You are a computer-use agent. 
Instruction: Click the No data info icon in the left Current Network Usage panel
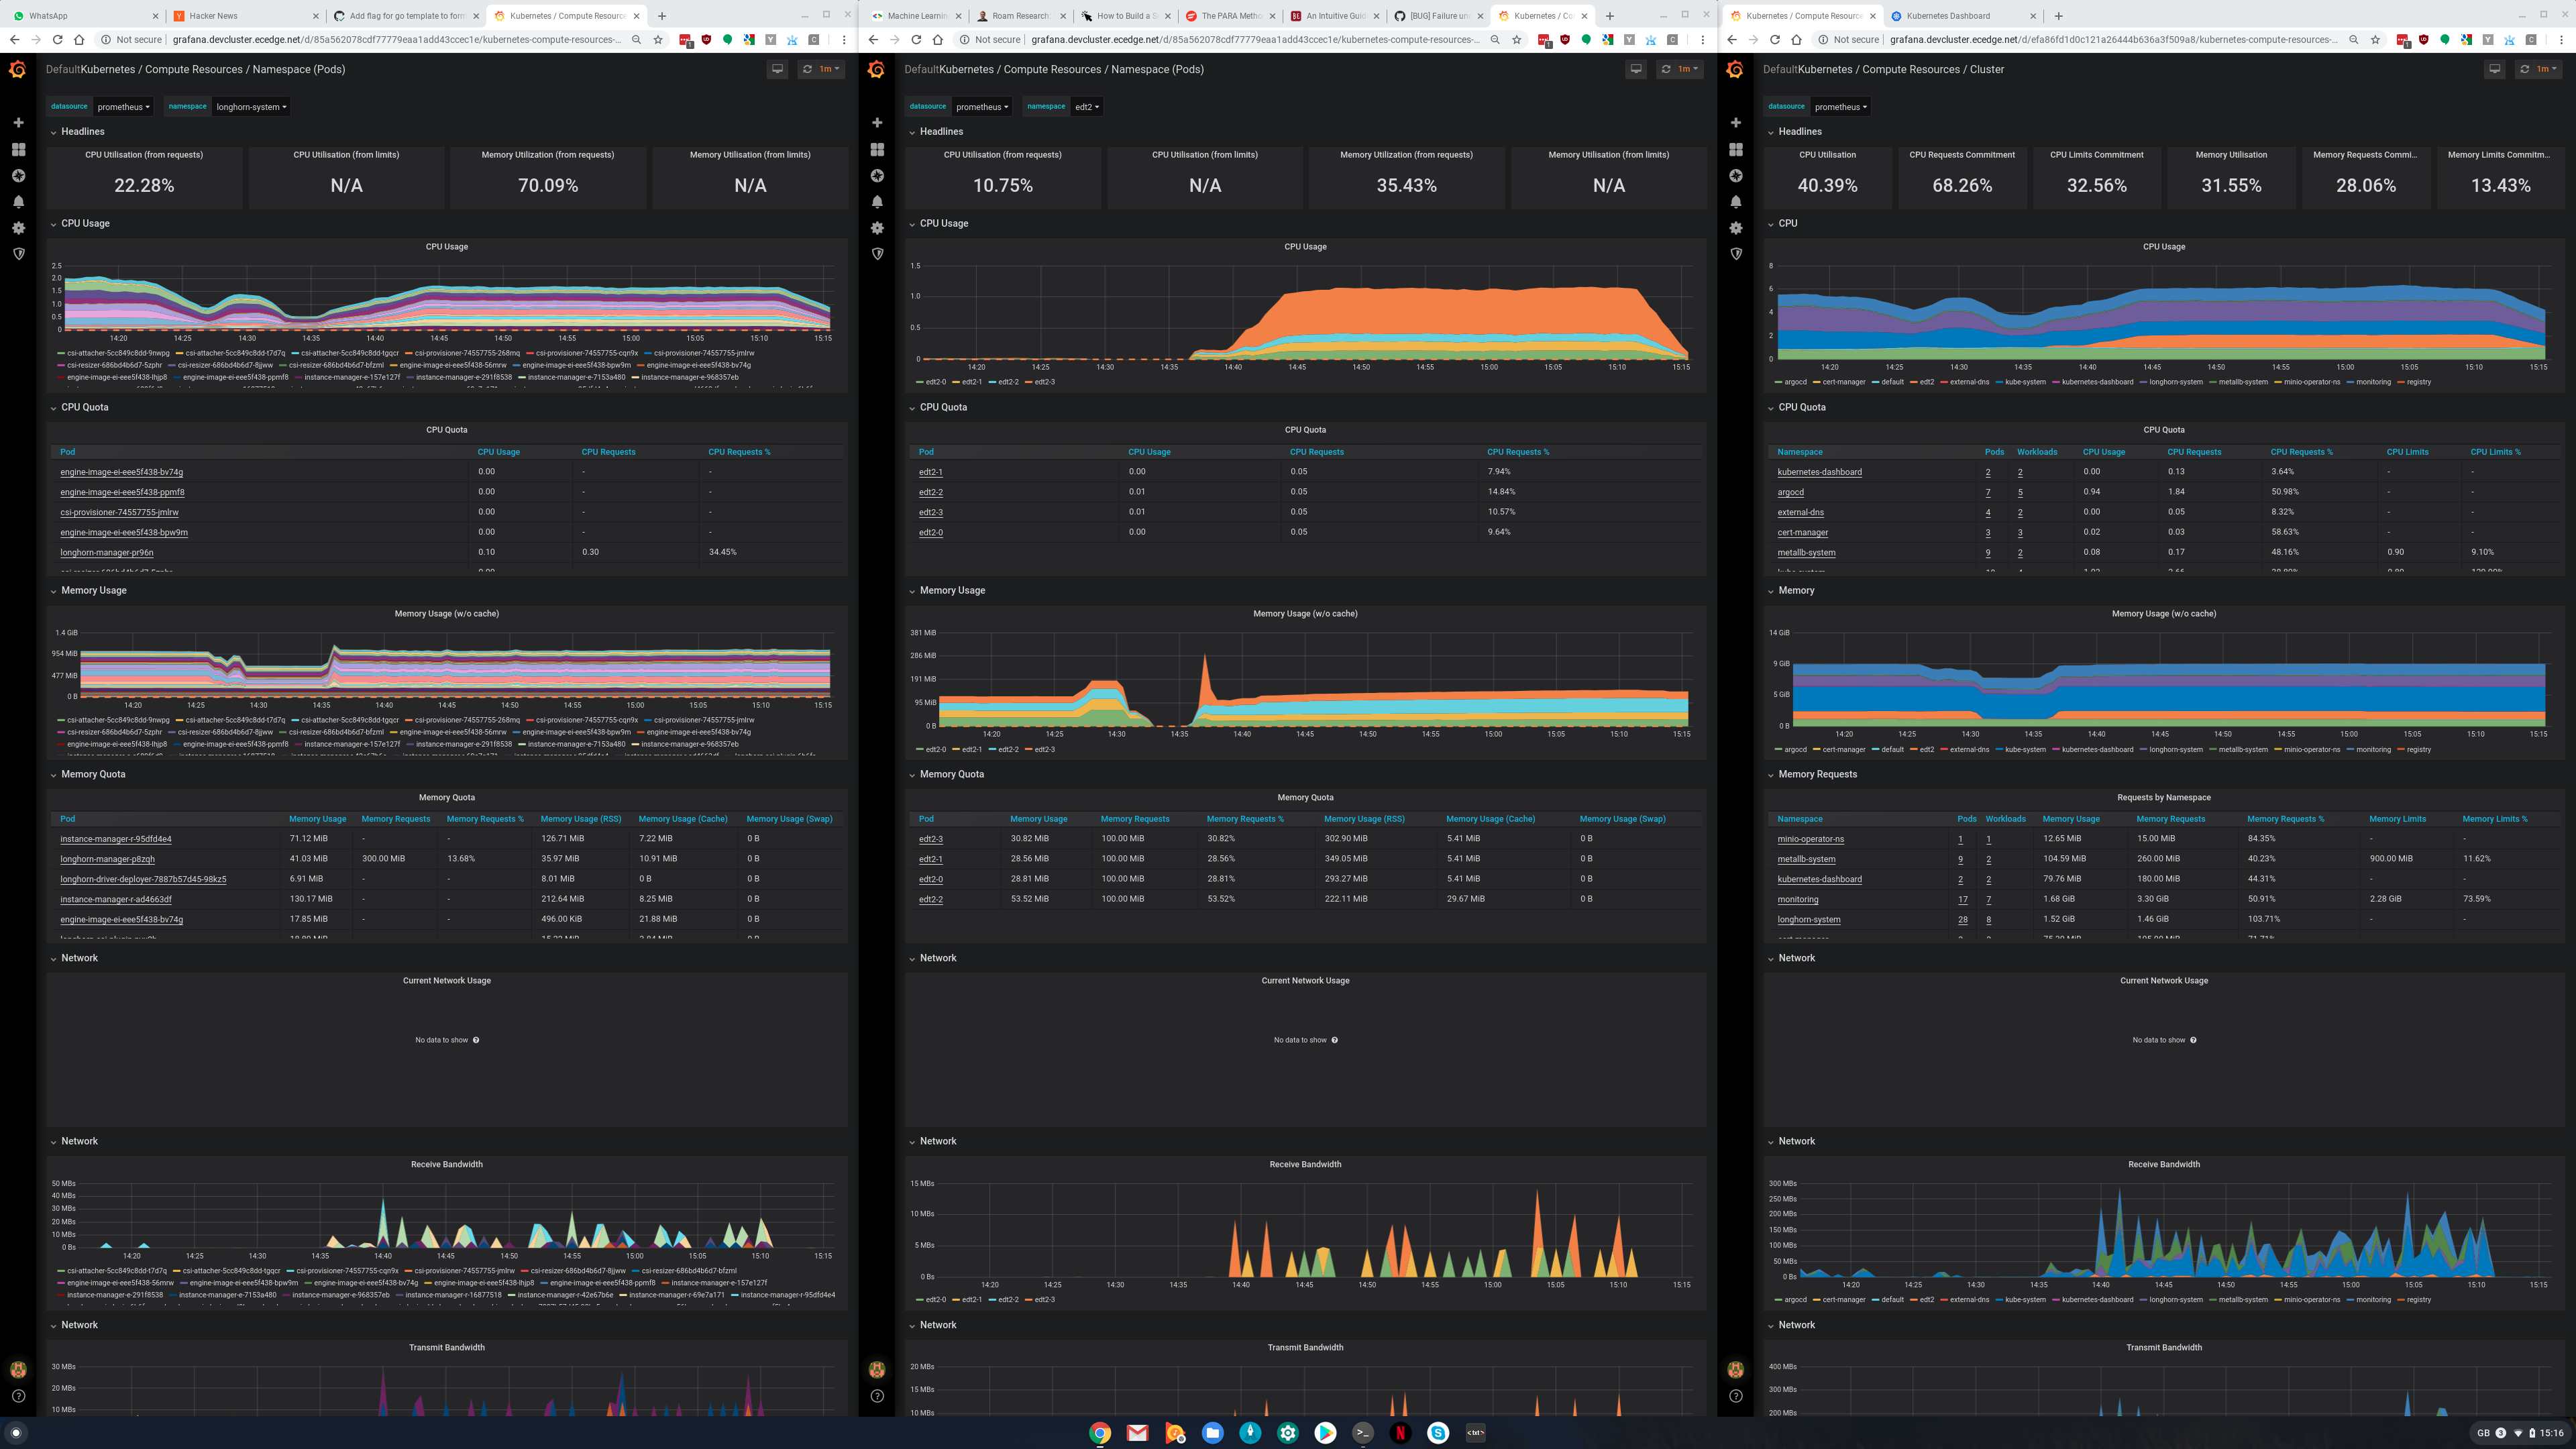(476, 1040)
